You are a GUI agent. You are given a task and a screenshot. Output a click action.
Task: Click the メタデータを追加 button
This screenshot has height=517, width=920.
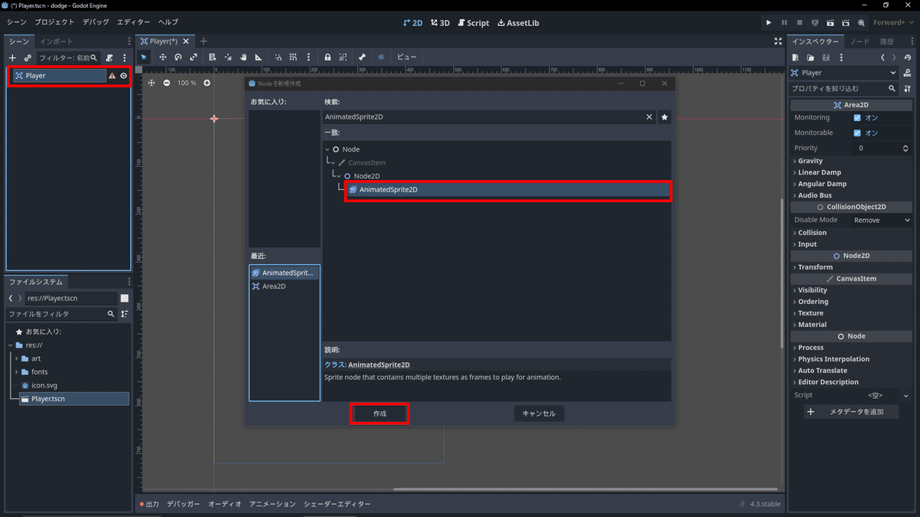(851, 412)
